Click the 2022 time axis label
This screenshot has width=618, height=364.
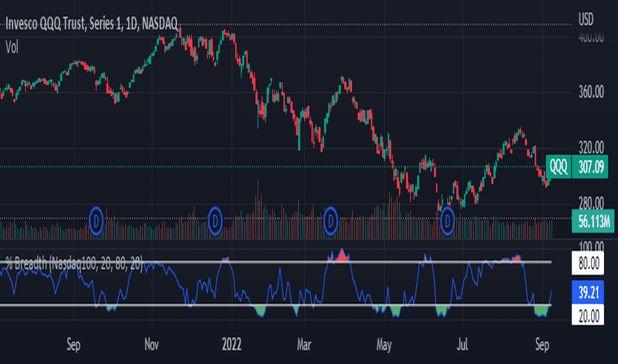point(231,345)
